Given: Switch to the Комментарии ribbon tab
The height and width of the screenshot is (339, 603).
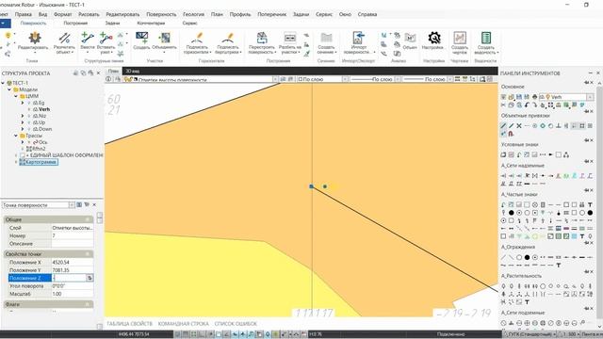Looking at the screenshot, I should pyautogui.click(x=151, y=23).
